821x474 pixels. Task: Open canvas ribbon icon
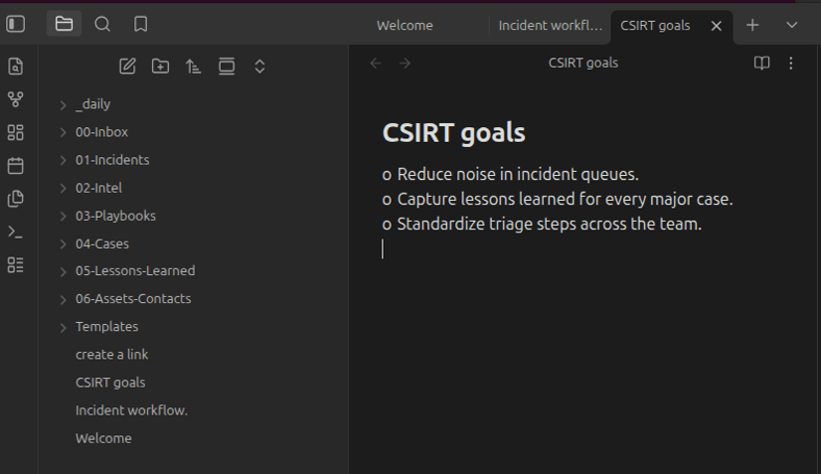click(x=16, y=132)
